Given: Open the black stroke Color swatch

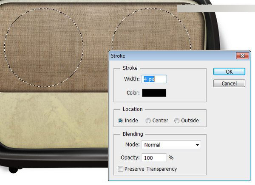Looking at the screenshot, I should 154,93.
